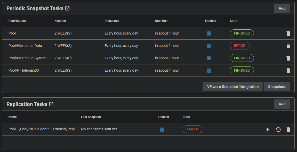Disable the Pool snapshot task checkbox
Viewport: 297px width, 152px height.
(209, 33)
